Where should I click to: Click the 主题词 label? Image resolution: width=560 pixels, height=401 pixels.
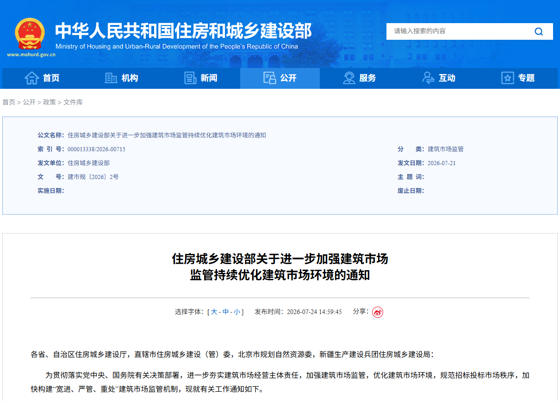411,177
